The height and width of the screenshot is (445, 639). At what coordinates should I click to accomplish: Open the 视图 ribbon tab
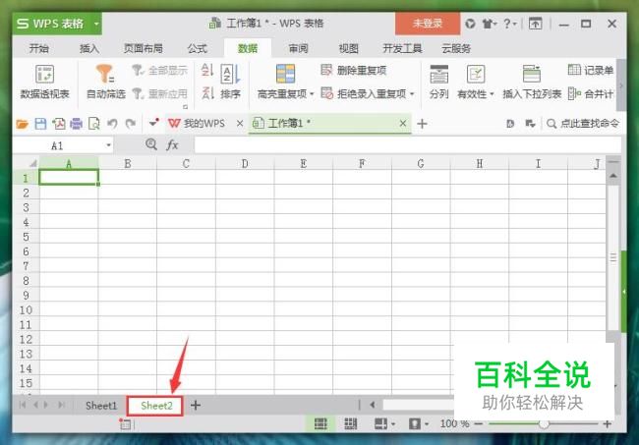349,48
